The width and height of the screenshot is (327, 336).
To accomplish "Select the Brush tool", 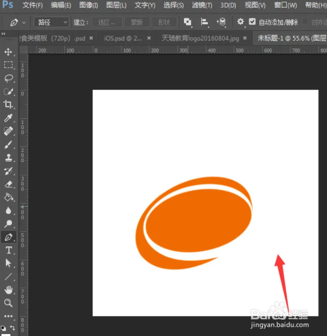I will [x=8, y=144].
